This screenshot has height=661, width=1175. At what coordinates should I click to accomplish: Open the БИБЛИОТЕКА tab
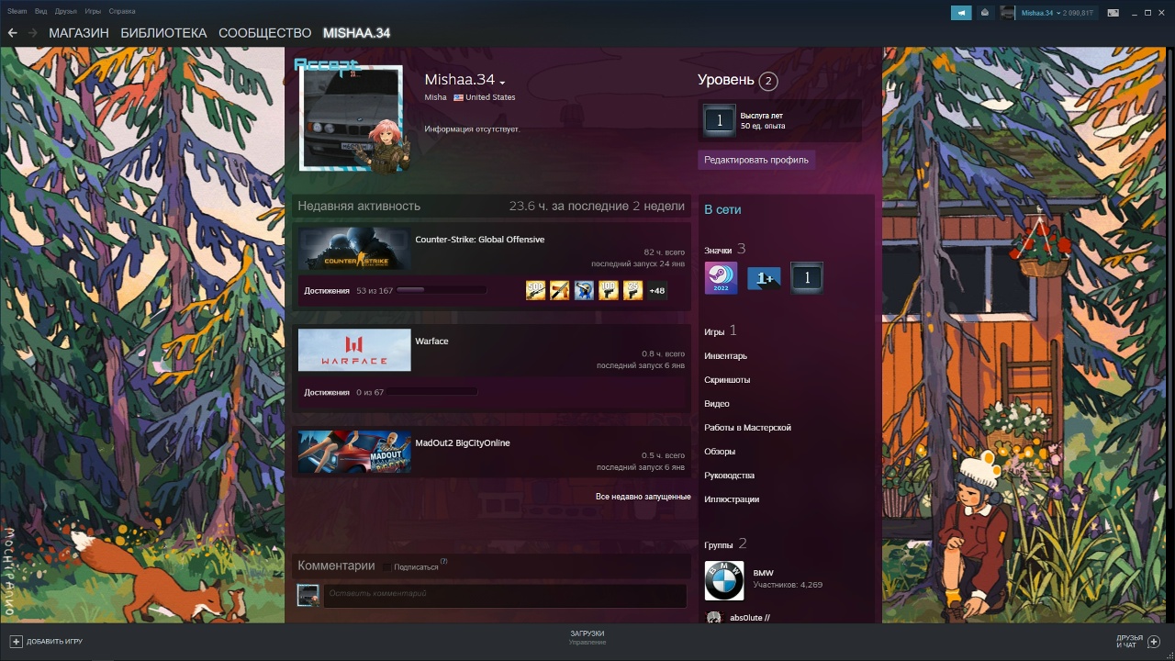click(x=163, y=33)
